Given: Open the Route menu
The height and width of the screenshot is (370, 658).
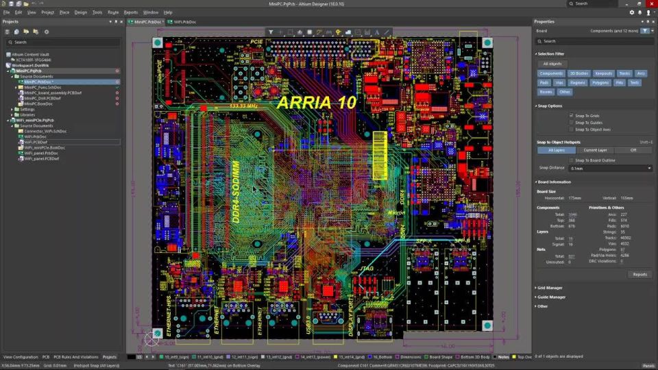Looking at the screenshot, I should (113, 12).
